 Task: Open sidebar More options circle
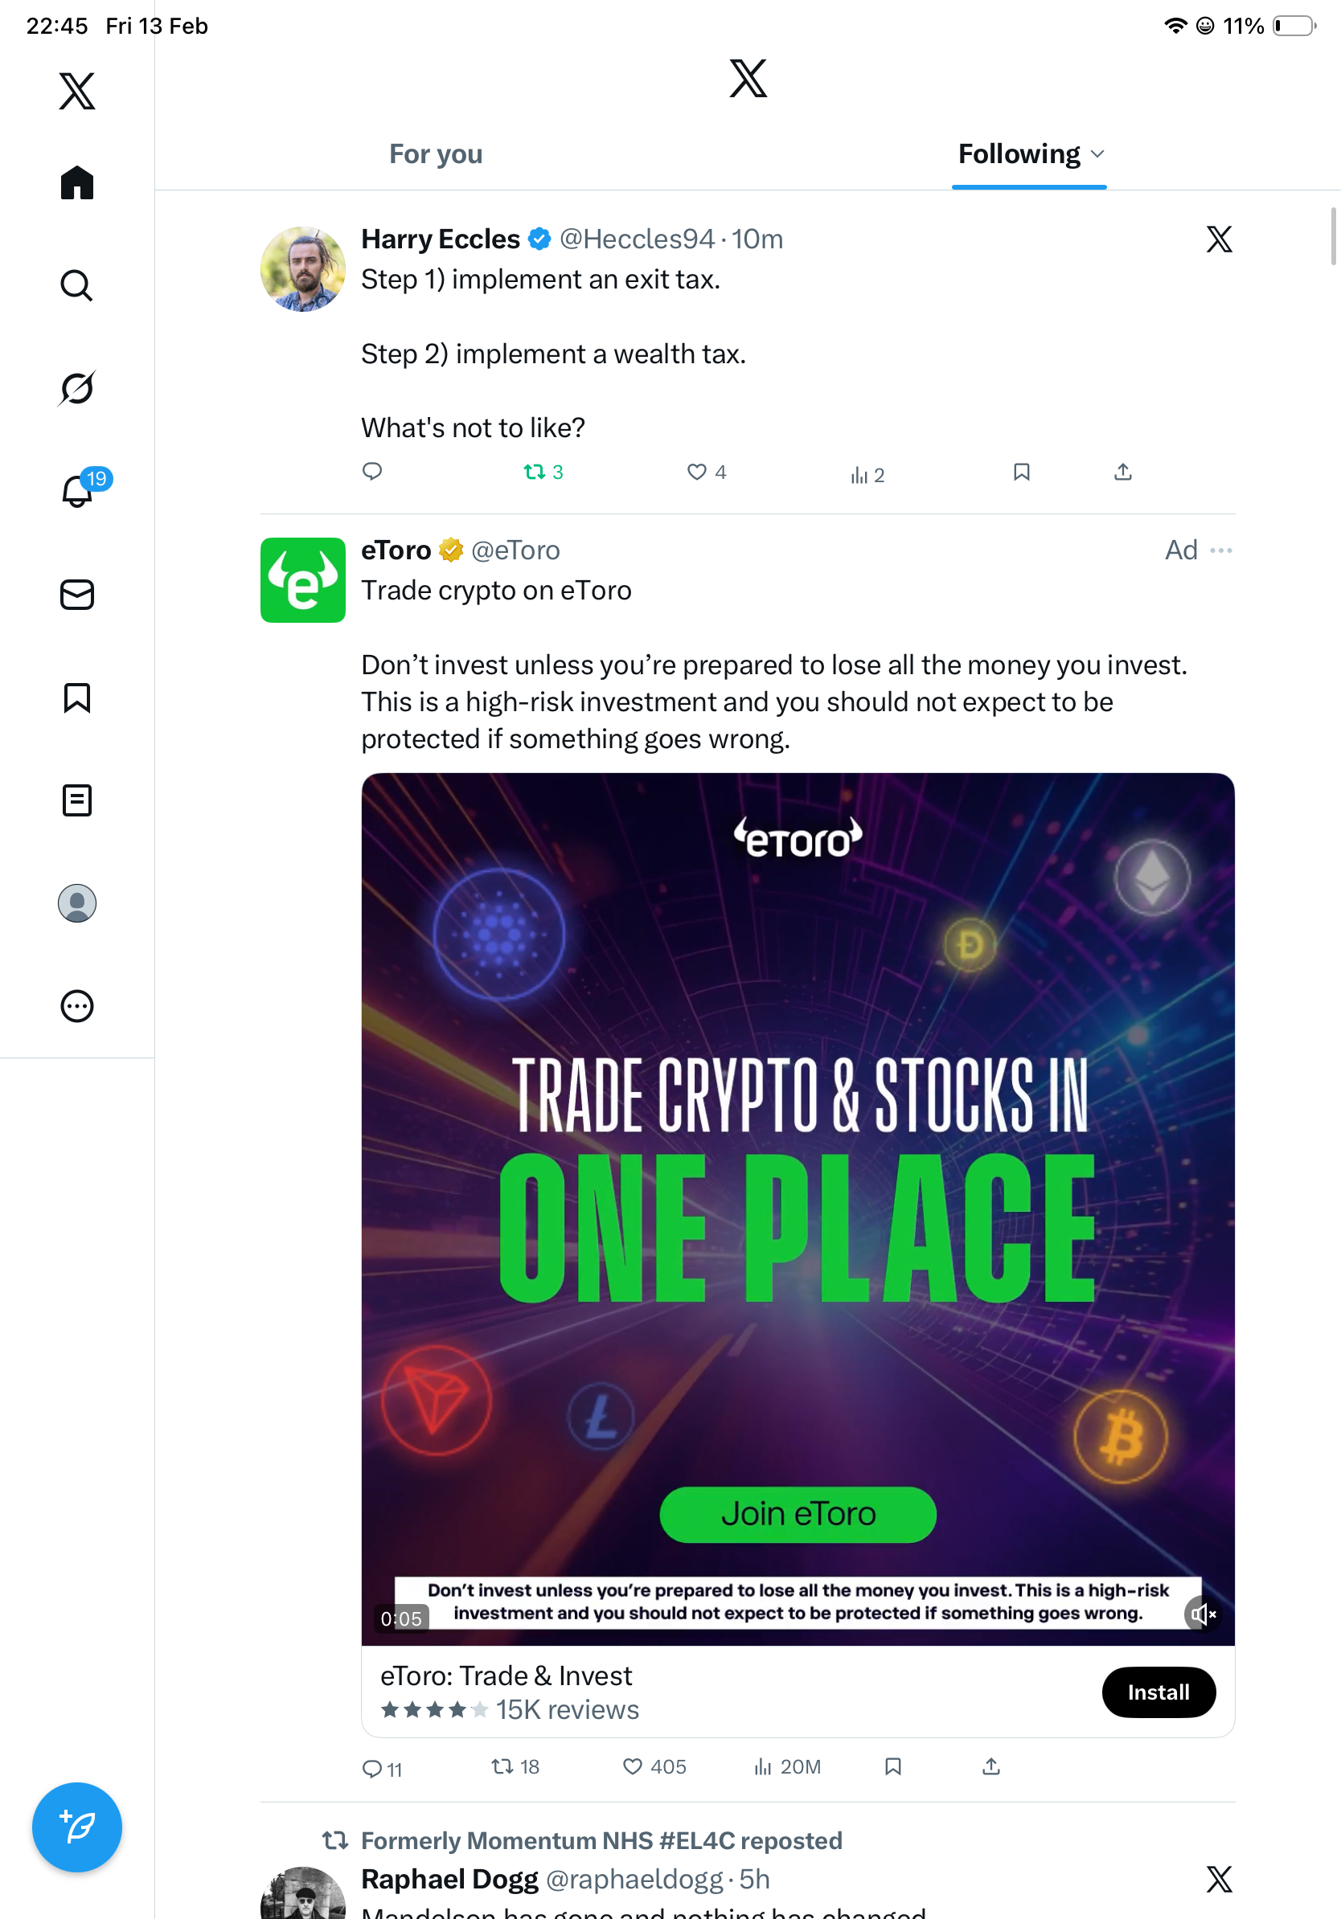tap(76, 1006)
